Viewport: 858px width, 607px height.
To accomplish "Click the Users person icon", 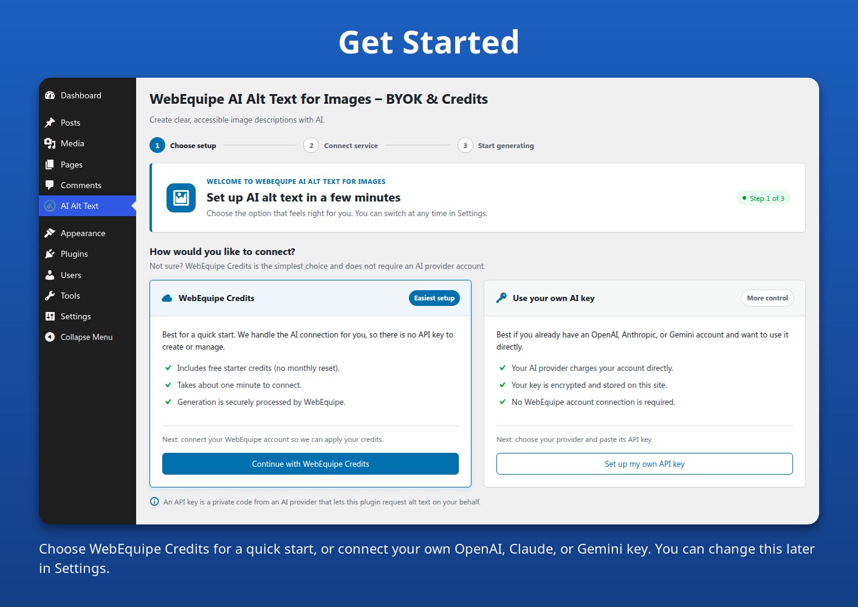I will pyautogui.click(x=50, y=275).
